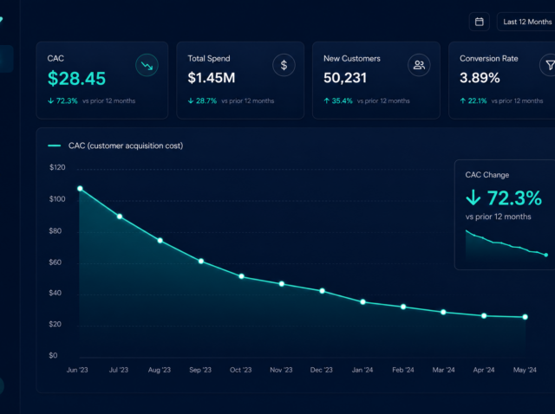Click the Dec '23 data point
Image resolution: width=555 pixels, height=414 pixels.
click(x=322, y=291)
